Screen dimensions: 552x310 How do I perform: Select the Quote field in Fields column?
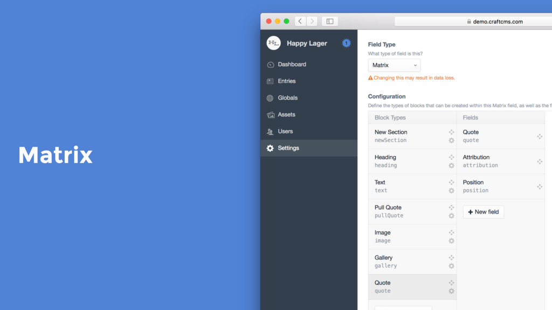501,136
